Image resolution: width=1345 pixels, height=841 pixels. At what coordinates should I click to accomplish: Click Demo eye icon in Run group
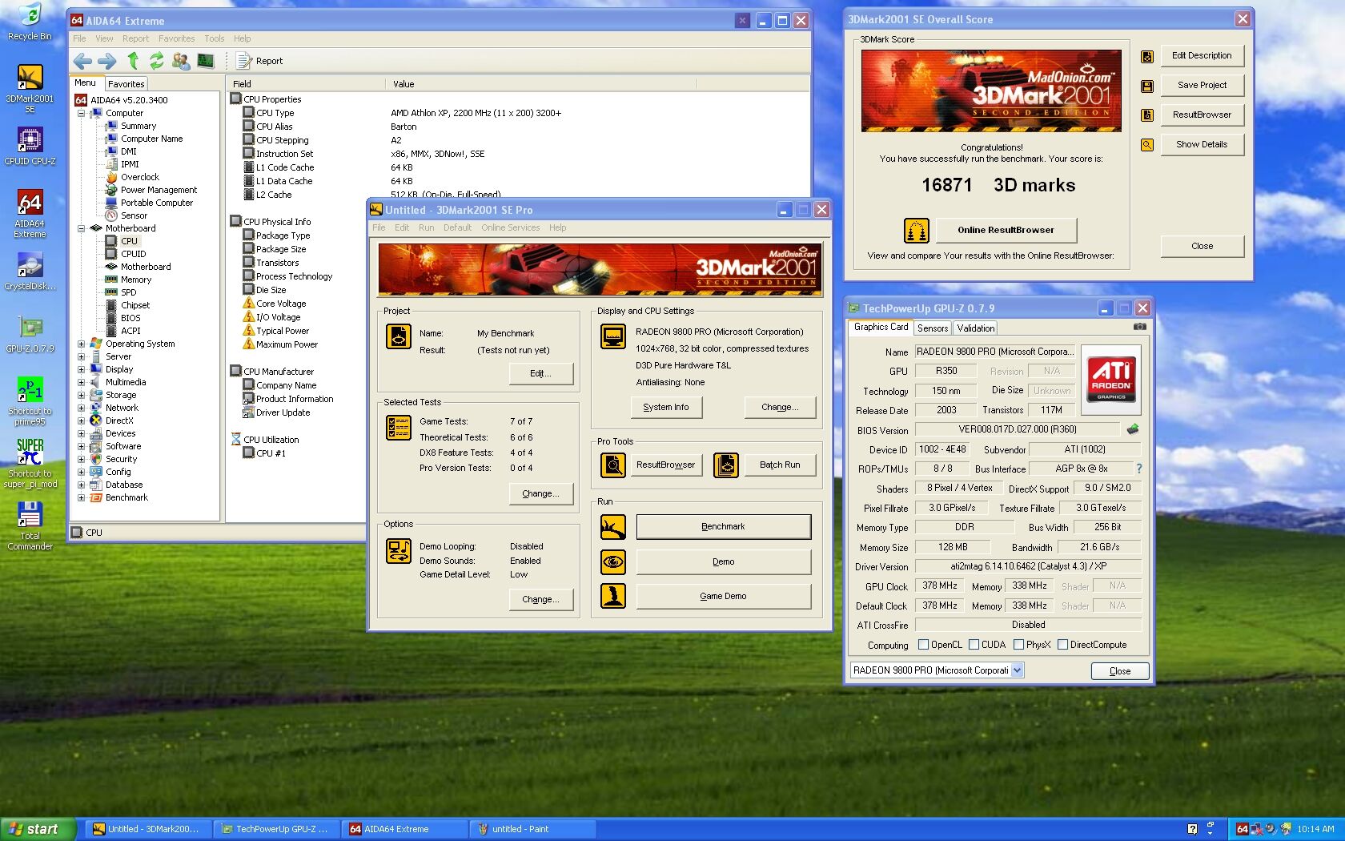click(613, 561)
